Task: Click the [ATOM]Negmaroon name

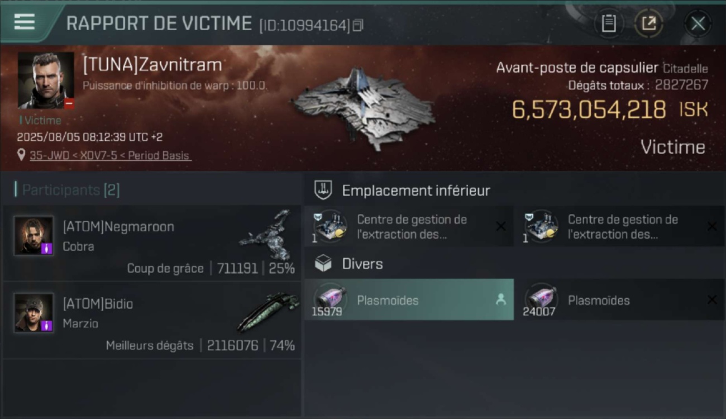Action: (118, 227)
